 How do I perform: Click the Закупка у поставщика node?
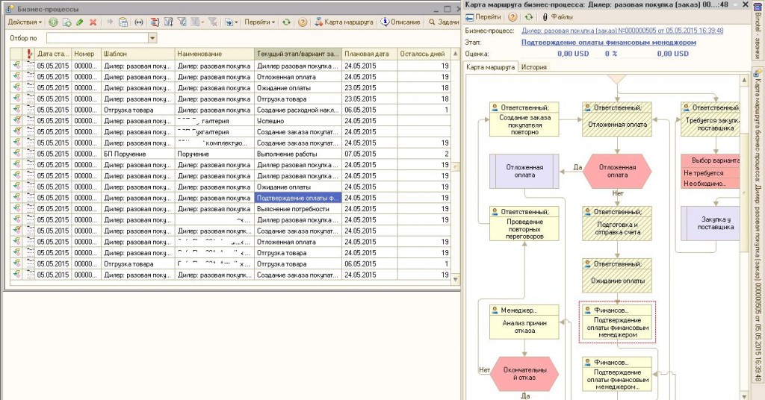711,223
